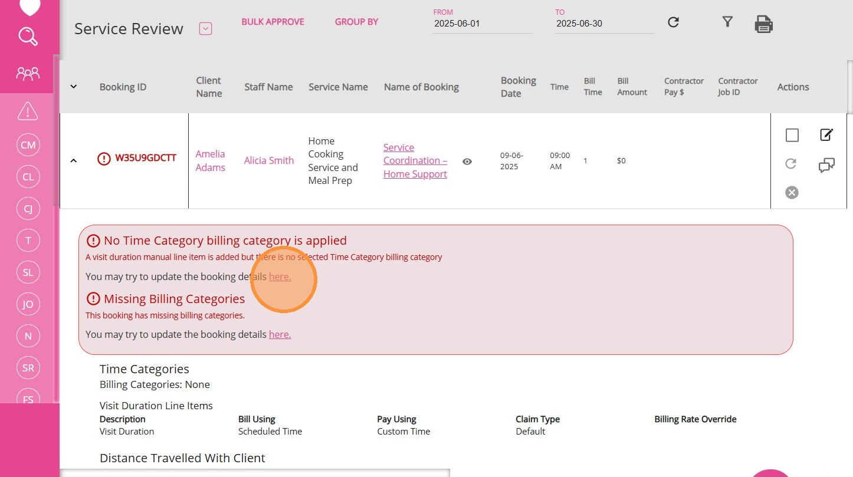Click the Amelia Adams client name
This screenshot has width=853, height=477.
(x=210, y=160)
